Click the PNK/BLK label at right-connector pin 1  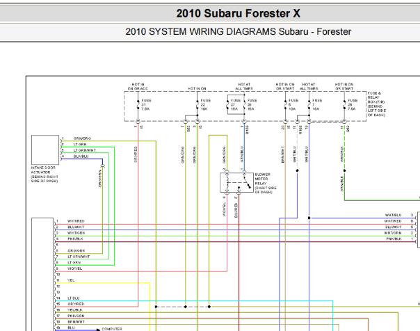(394, 239)
